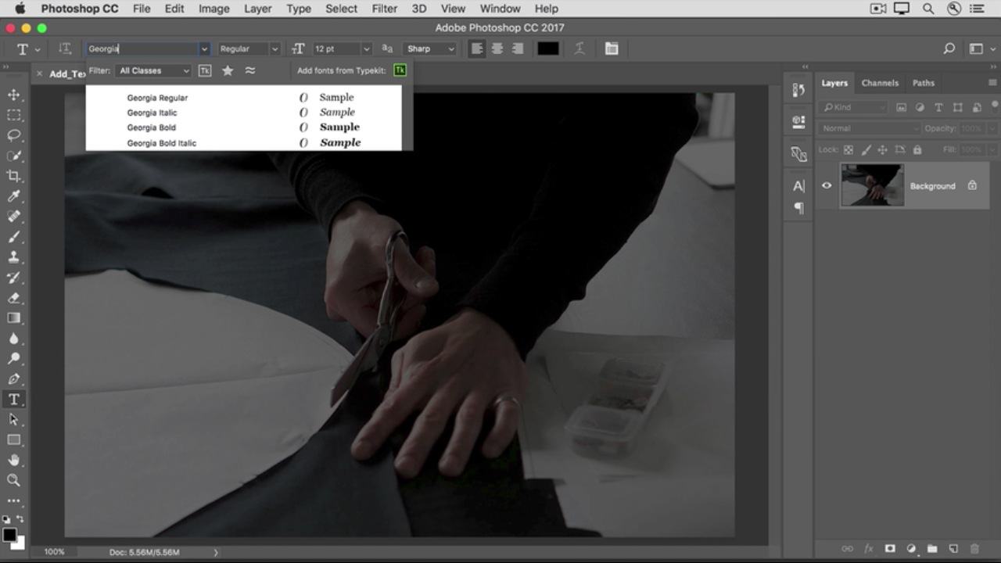Click the Georgia font name field
This screenshot has width=1001, height=563.
143,48
